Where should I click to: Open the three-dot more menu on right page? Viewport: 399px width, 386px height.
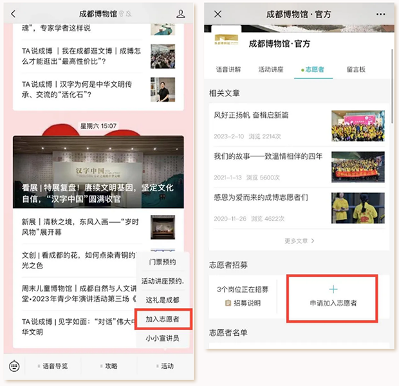click(381, 14)
